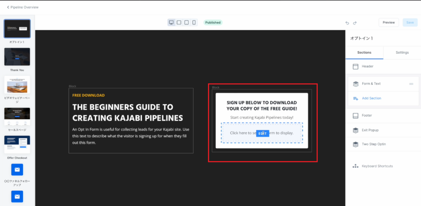Click the redo arrow icon
Screen dimensions: 421x206
coord(355,23)
